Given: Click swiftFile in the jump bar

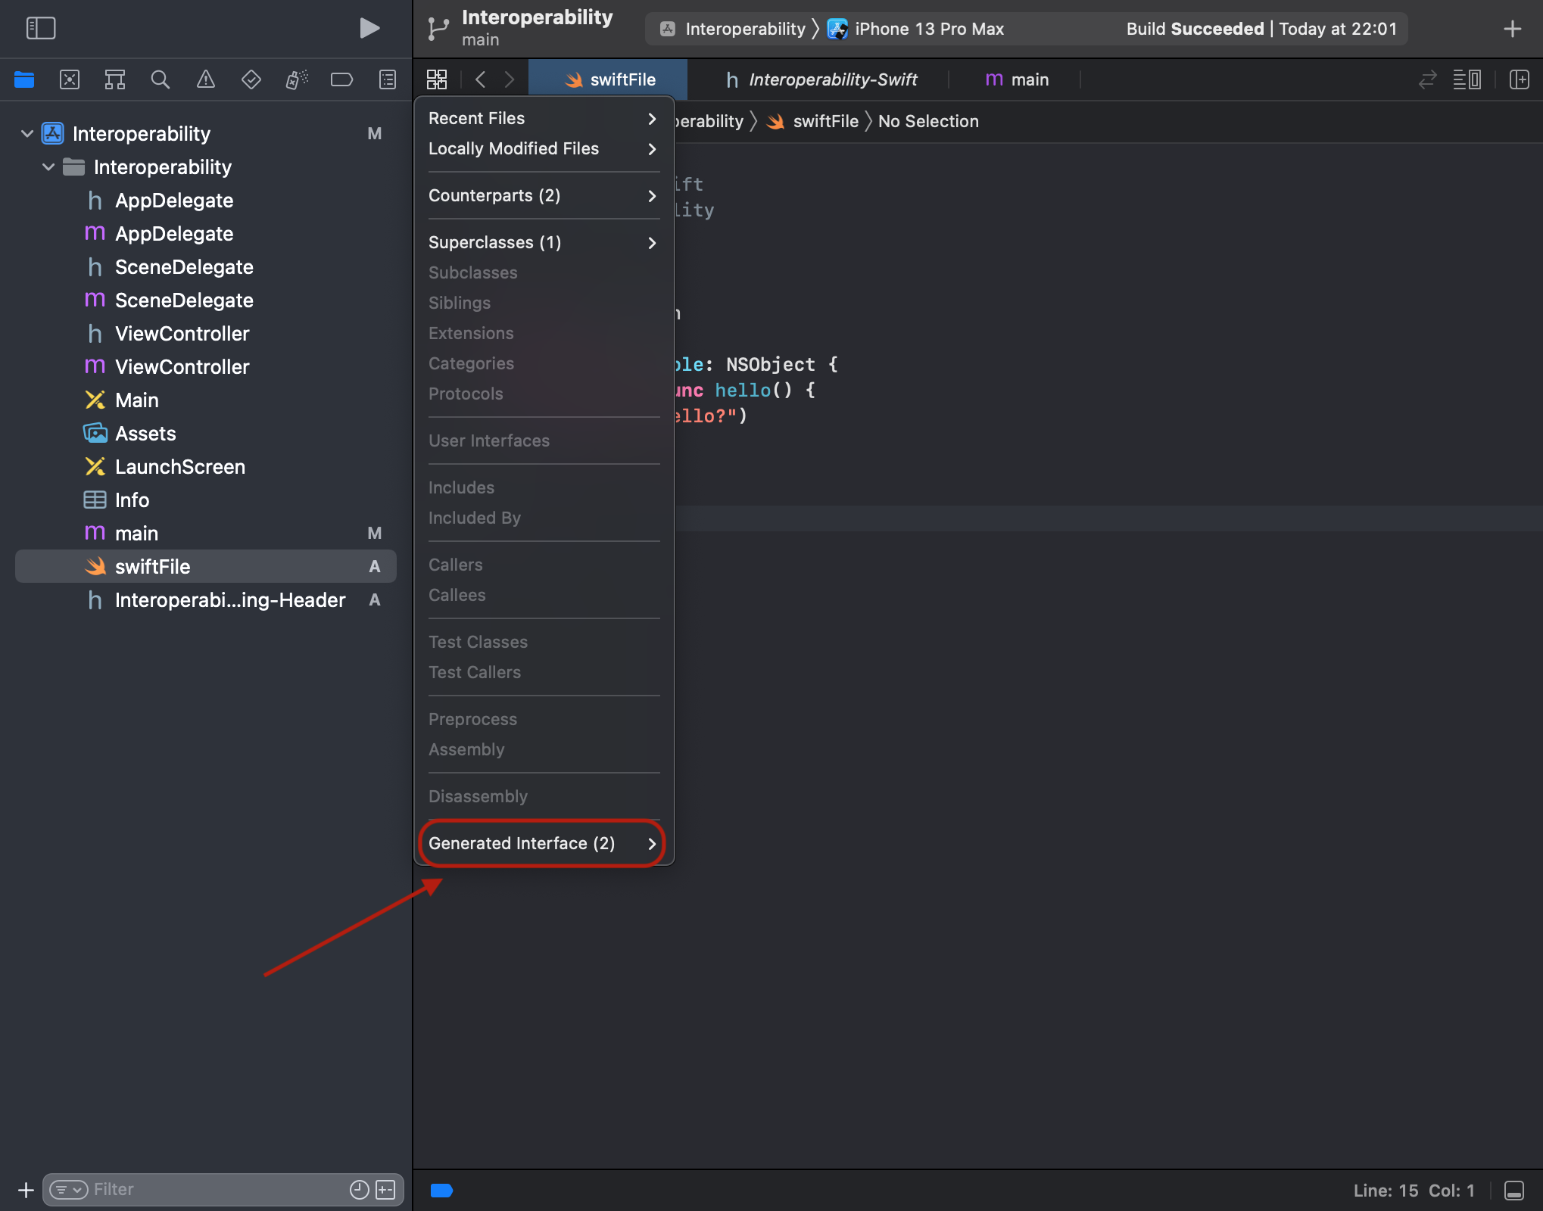Looking at the screenshot, I should click(812, 121).
